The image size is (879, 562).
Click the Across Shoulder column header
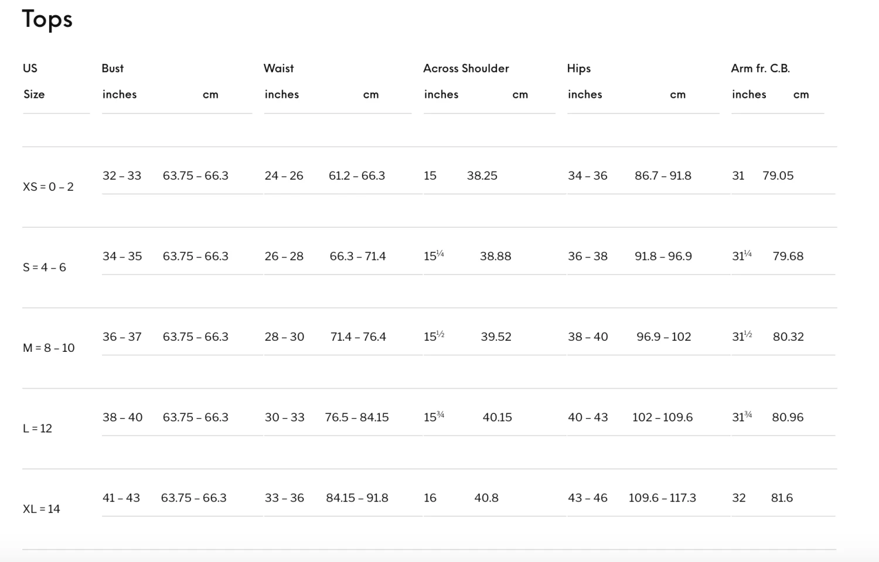coord(466,68)
